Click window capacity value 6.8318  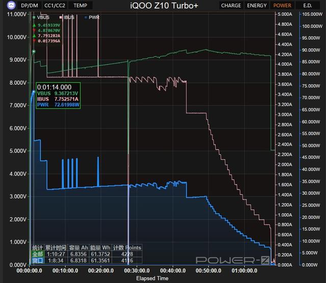pos(78,261)
